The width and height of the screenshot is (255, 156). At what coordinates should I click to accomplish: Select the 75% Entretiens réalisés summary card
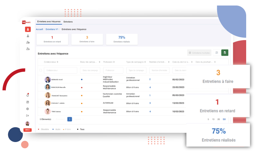click(122, 39)
